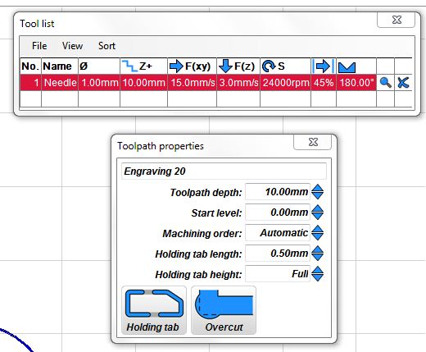This screenshot has height=352, width=426.
Task: Select the 45% stepover cell
Action: pyautogui.click(x=324, y=83)
